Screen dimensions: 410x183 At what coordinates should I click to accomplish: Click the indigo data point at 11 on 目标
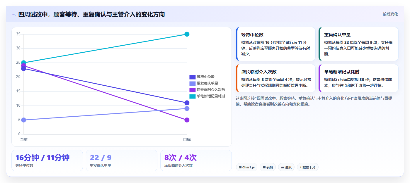coord(187,103)
